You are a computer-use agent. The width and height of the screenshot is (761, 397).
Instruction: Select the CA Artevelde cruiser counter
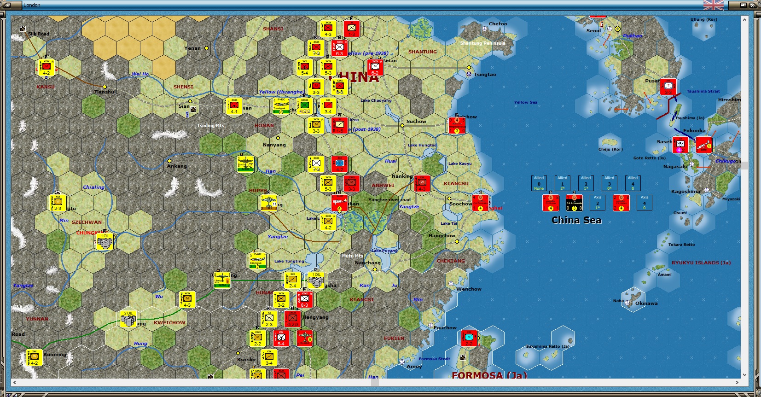click(x=574, y=203)
